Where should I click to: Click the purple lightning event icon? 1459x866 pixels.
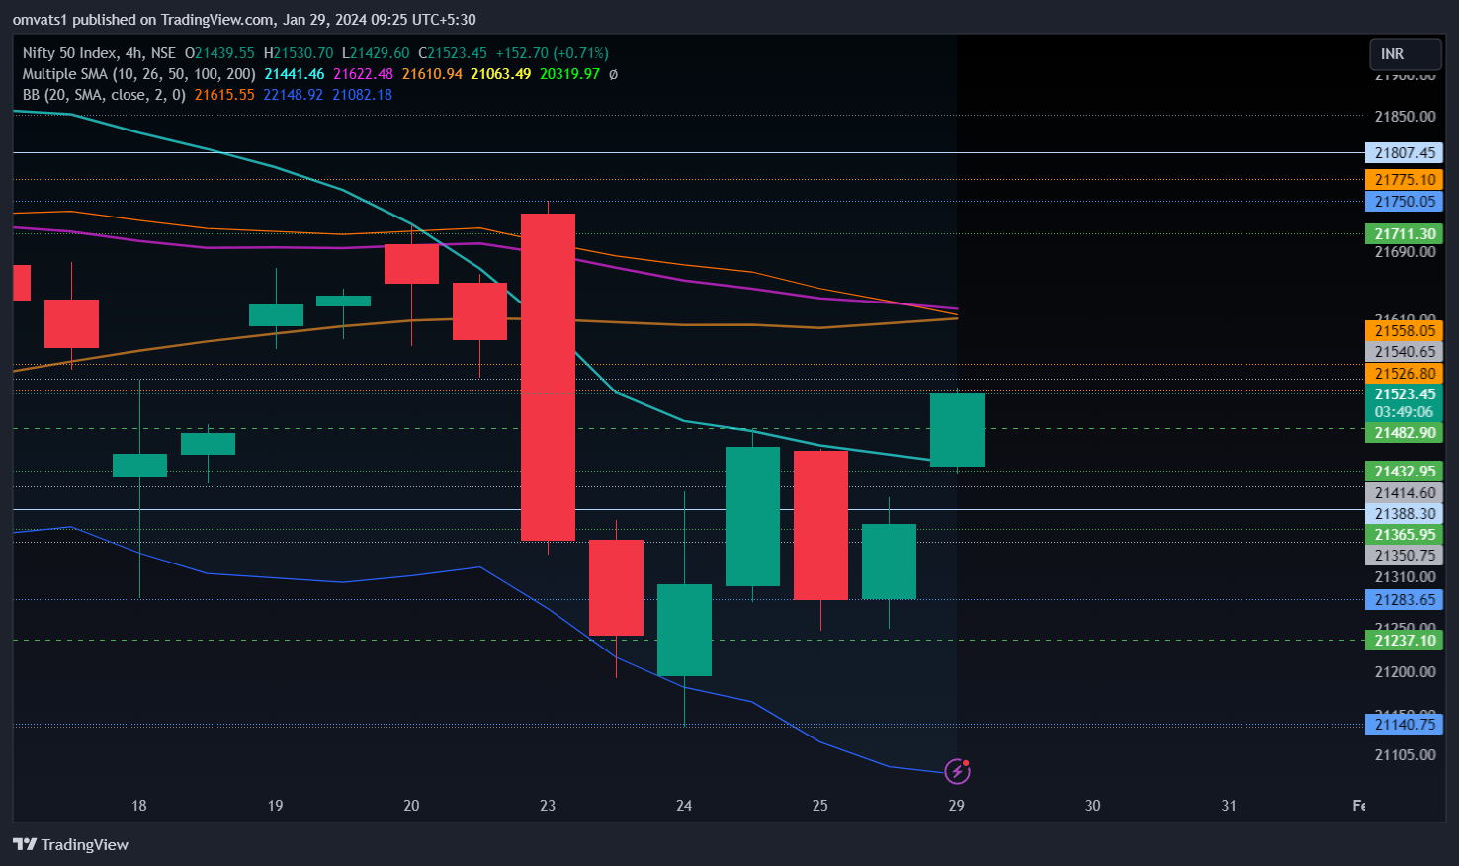tap(957, 770)
